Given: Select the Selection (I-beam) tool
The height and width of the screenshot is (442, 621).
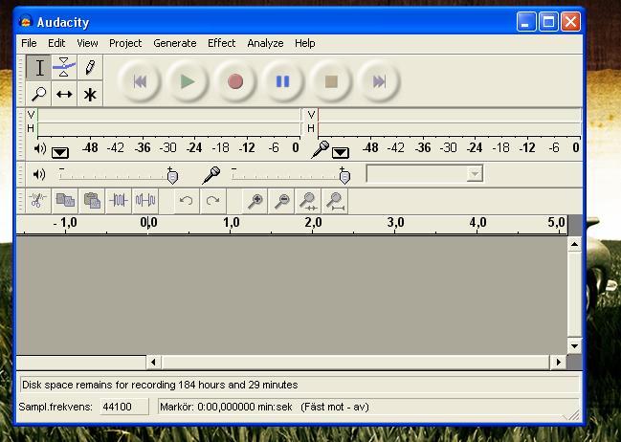Looking at the screenshot, I should point(39,68).
